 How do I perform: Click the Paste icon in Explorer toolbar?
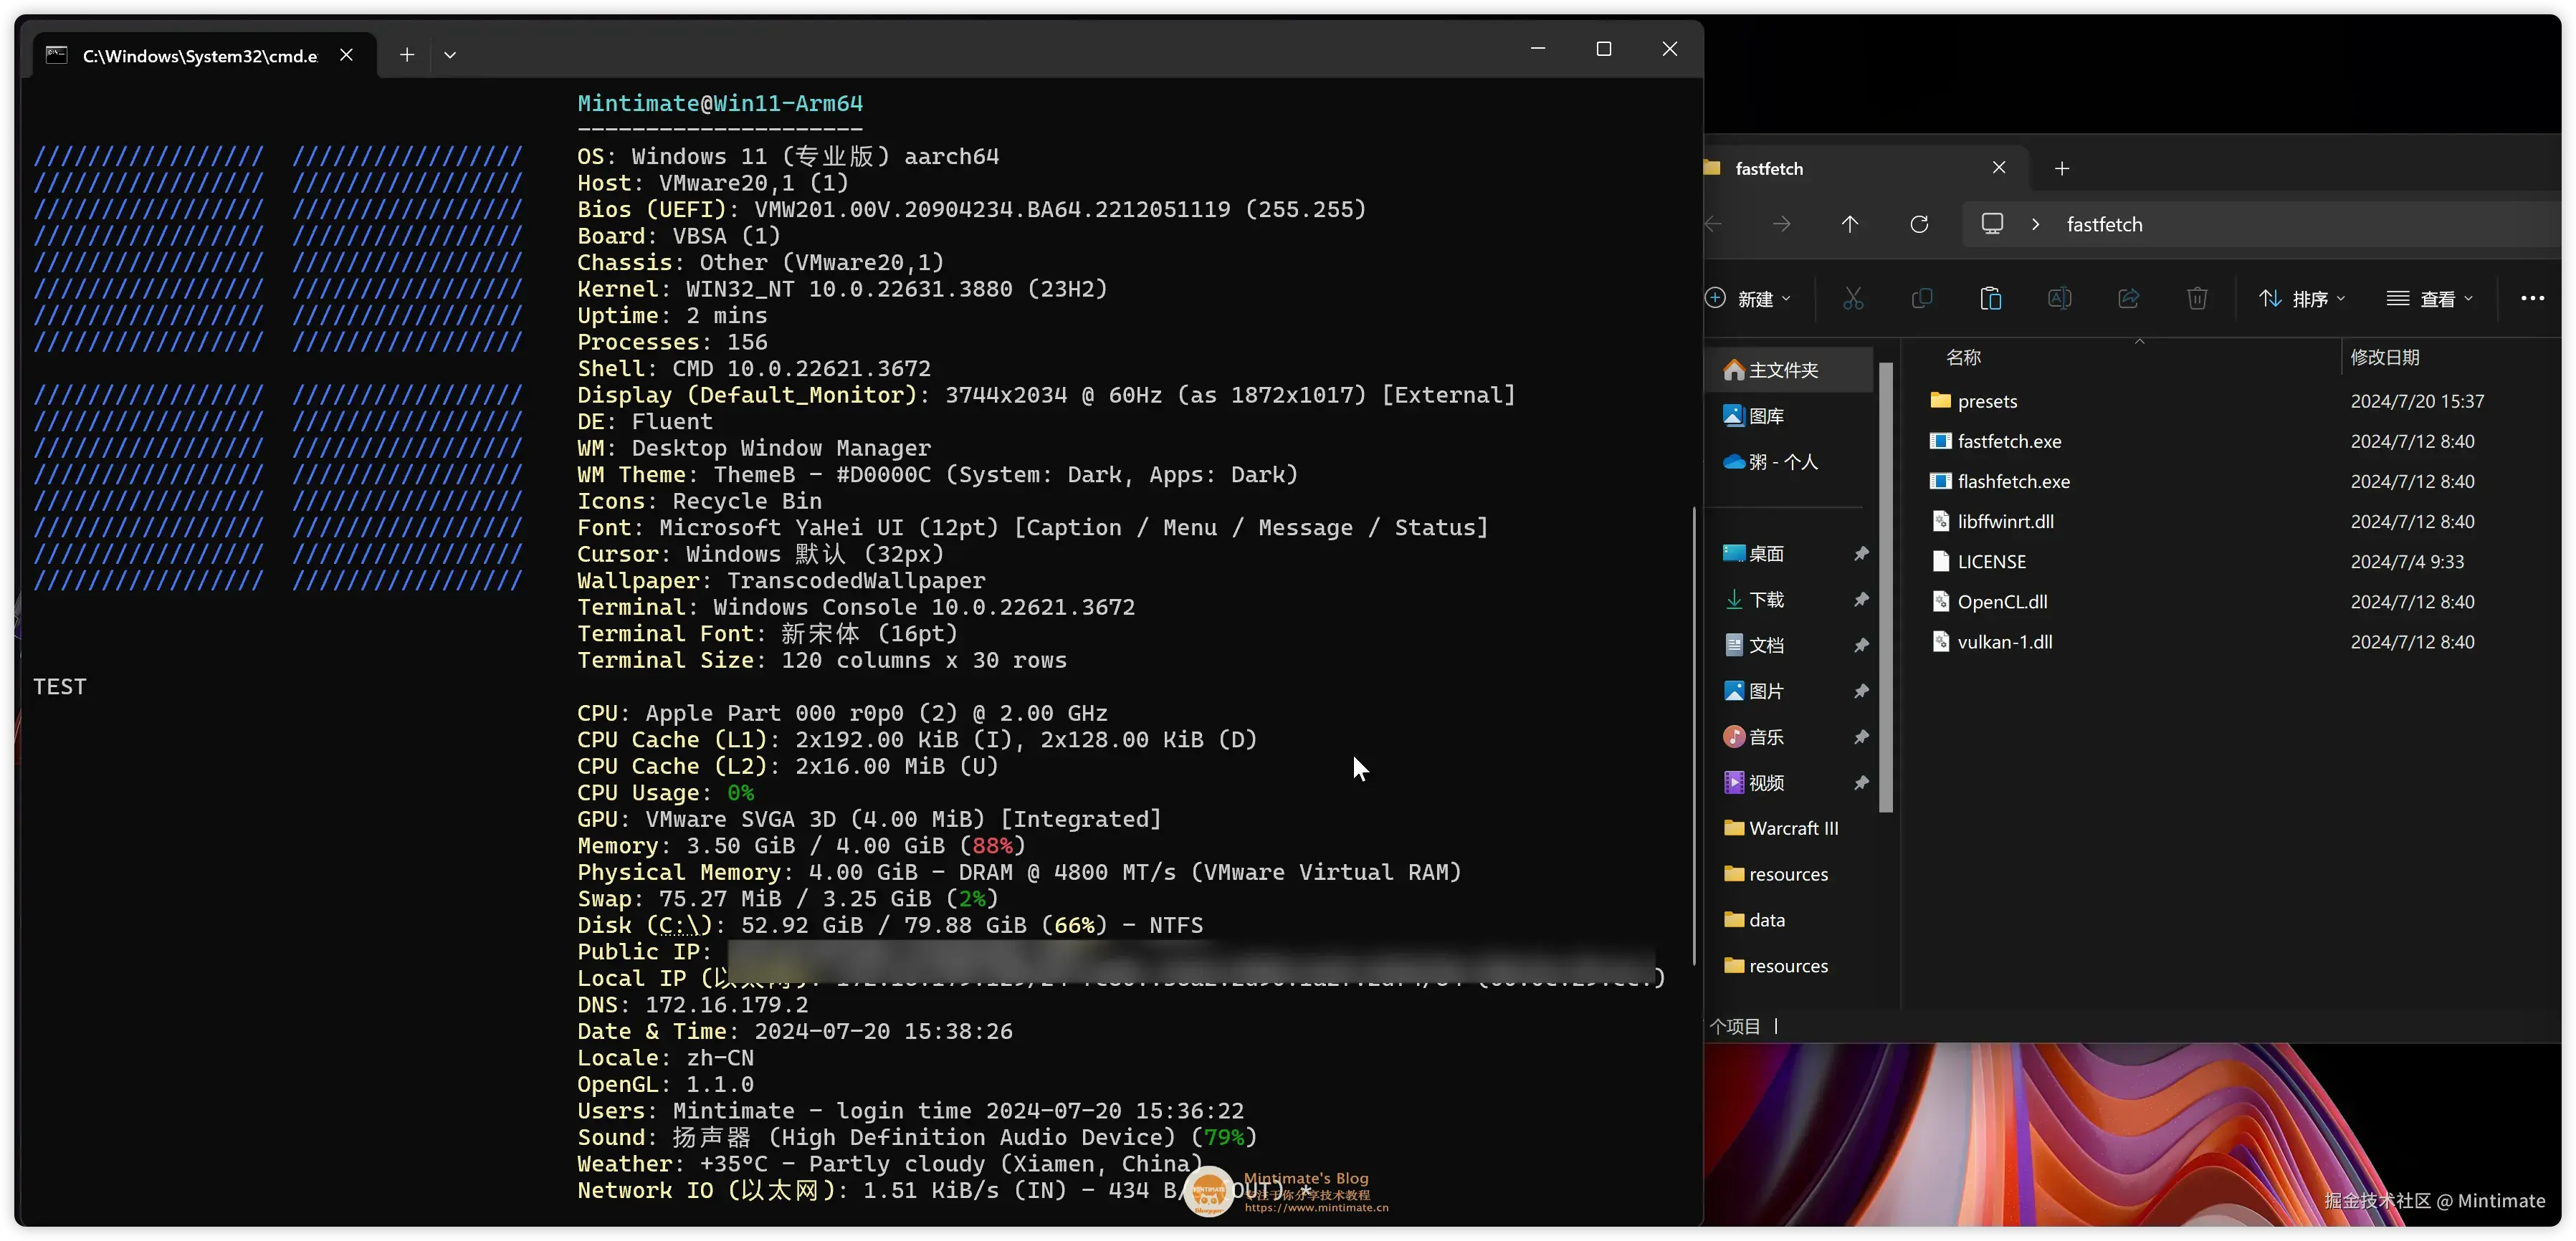(1991, 298)
